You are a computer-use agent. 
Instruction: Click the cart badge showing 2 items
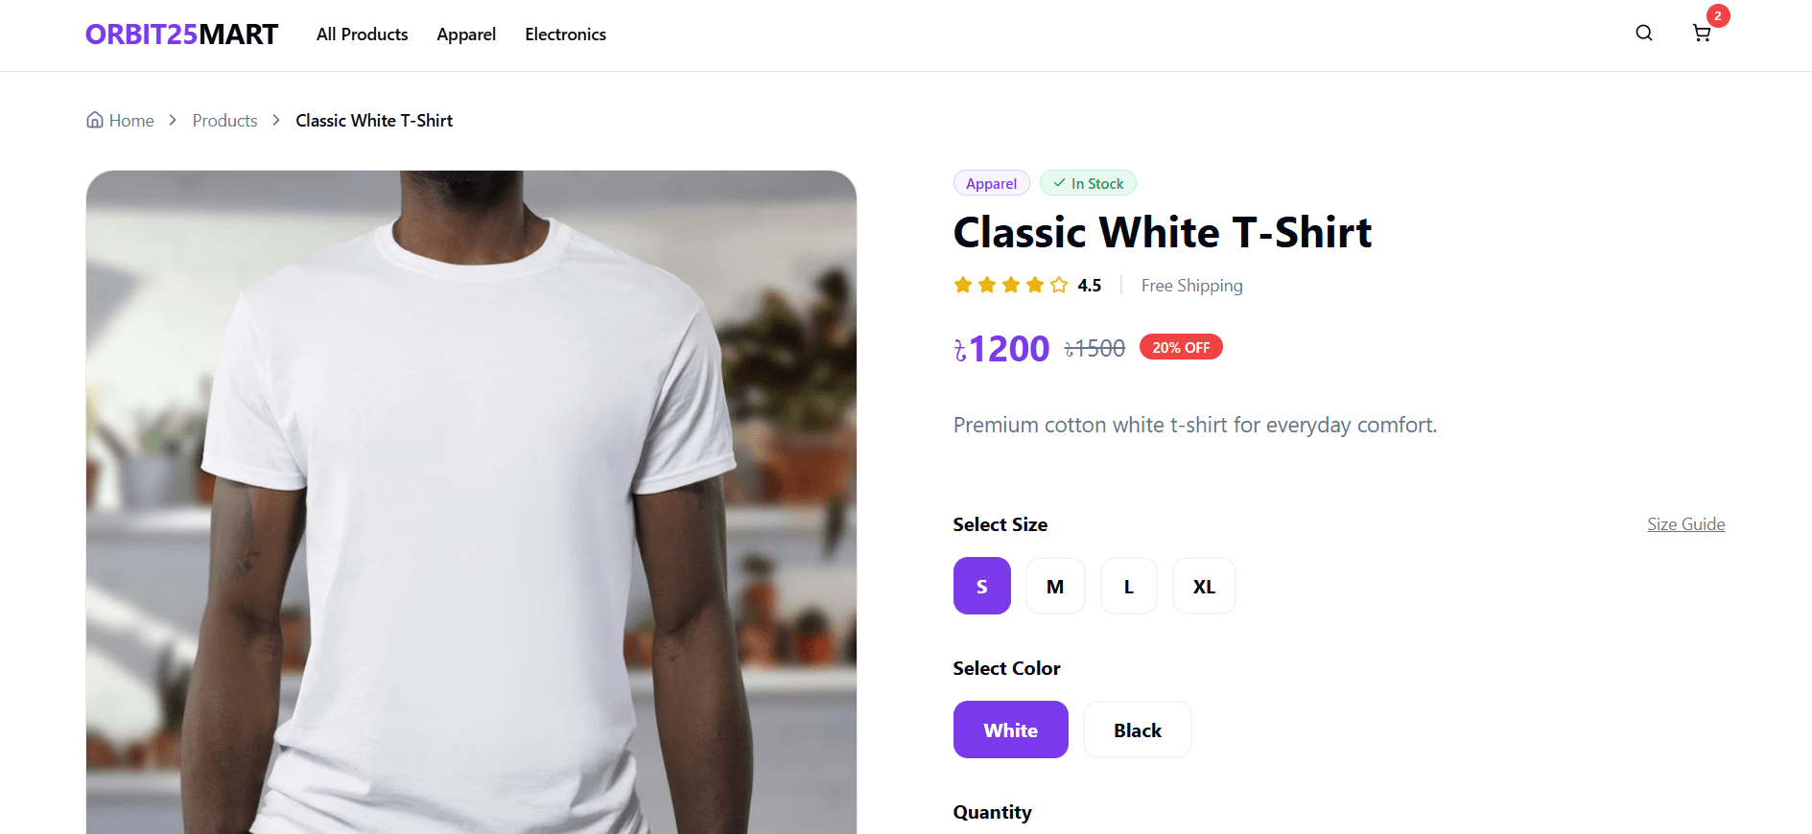1717,15
